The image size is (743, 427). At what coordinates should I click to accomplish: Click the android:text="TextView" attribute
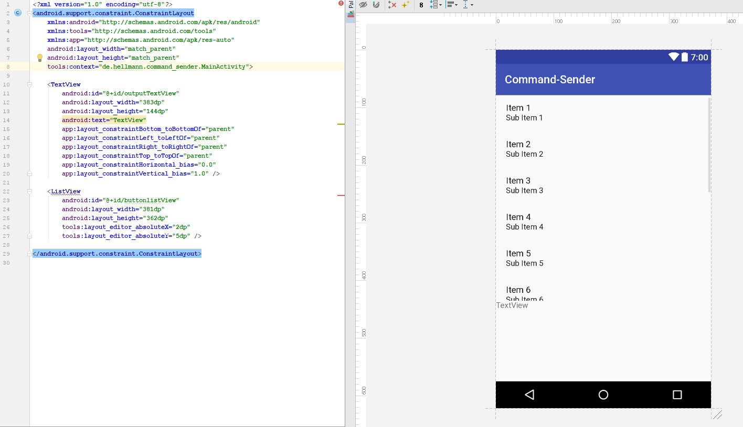tap(104, 120)
